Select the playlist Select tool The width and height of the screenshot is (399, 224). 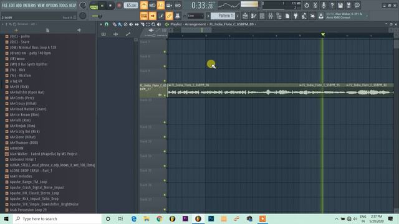pyautogui.click(x=148, y=24)
